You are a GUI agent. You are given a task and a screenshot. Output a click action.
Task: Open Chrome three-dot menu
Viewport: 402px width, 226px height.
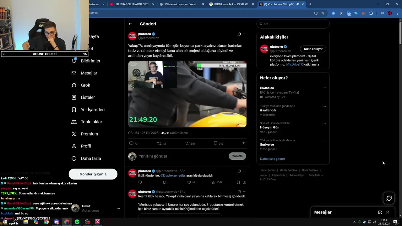coord(398,13)
